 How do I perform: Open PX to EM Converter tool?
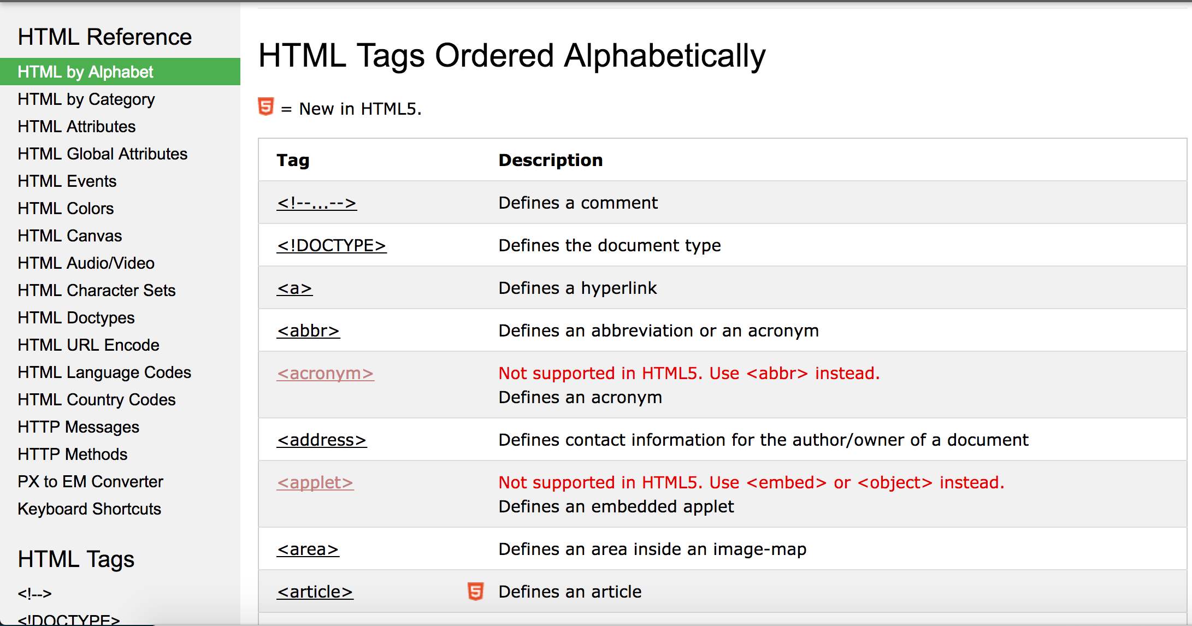[x=90, y=482]
